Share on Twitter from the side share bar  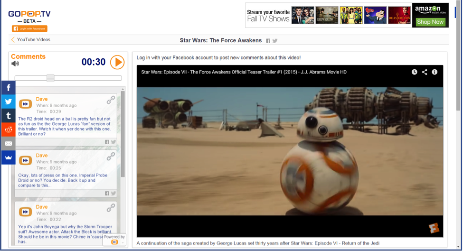point(9,102)
